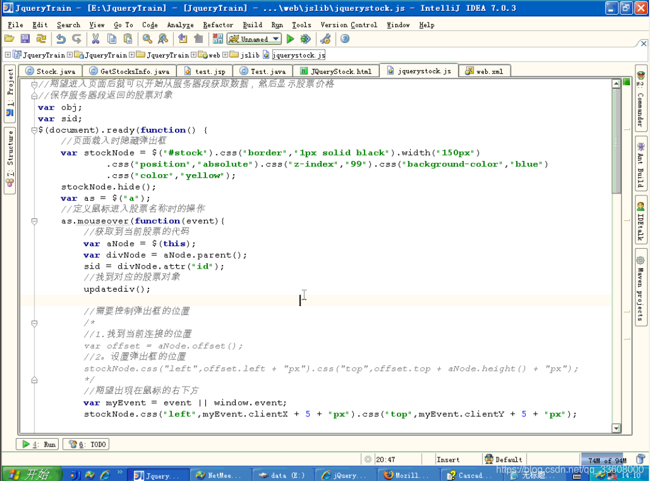Open the Project tool window
This screenshot has width=650, height=481.
(x=10, y=93)
